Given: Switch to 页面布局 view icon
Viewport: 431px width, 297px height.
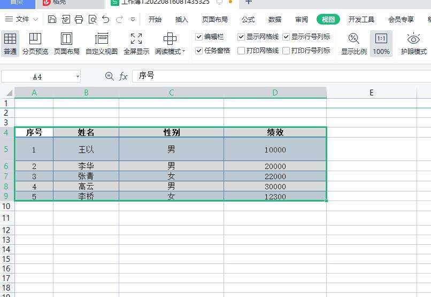Looking at the screenshot, I should pos(66,44).
